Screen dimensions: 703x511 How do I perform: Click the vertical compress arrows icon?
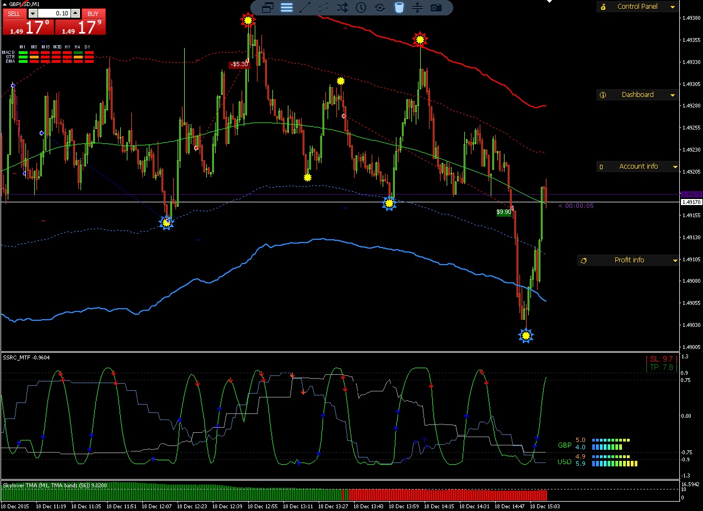(x=417, y=8)
